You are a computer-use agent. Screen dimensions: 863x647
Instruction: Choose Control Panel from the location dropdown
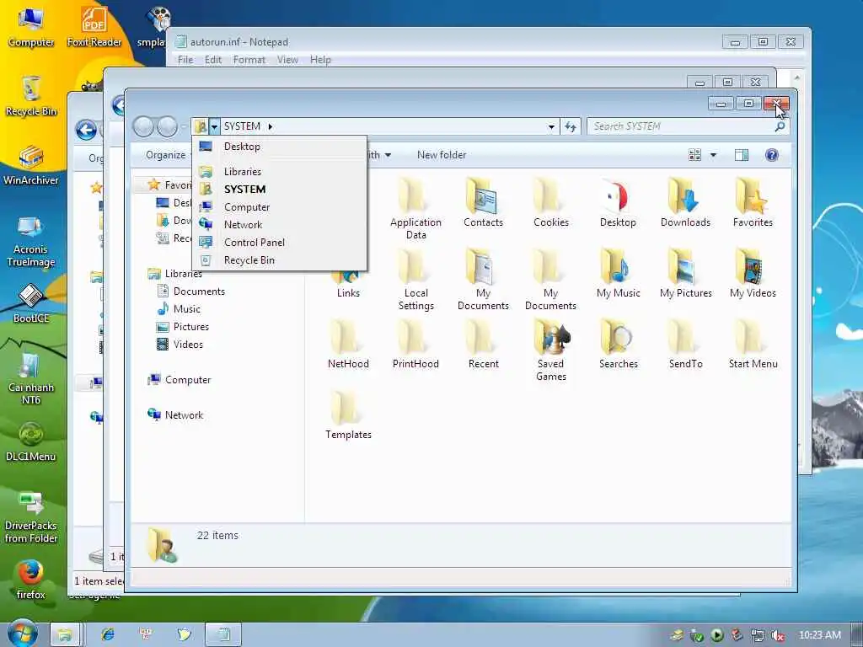click(280, 242)
